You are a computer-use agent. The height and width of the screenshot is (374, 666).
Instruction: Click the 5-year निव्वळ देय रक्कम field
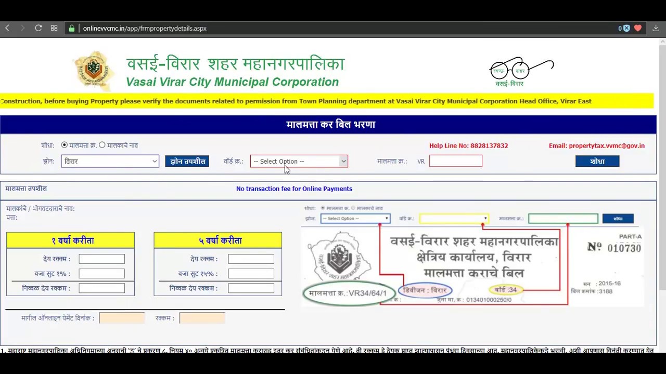(251, 288)
